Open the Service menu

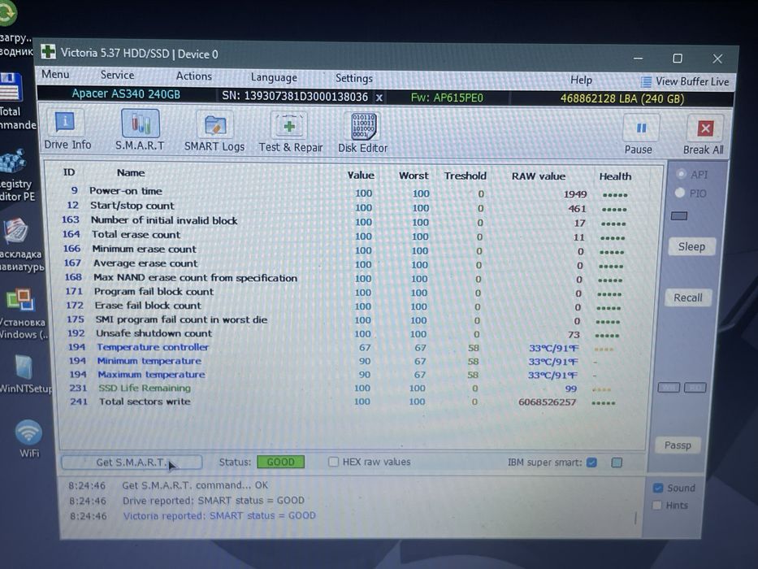[x=117, y=75]
